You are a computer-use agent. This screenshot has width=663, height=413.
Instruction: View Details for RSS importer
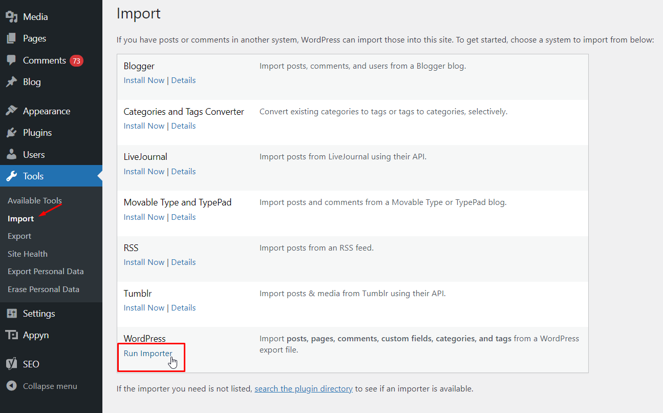pyautogui.click(x=183, y=262)
